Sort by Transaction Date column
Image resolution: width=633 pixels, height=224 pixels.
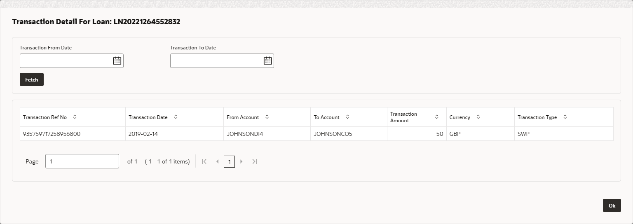(176, 117)
